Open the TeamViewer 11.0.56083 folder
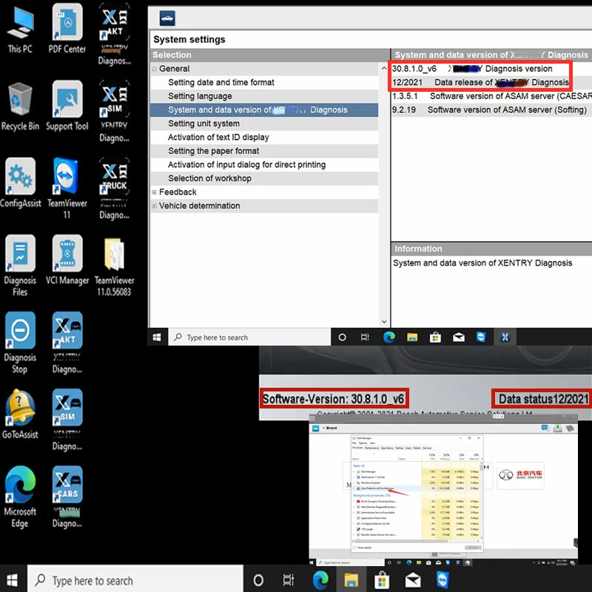 pyautogui.click(x=115, y=266)
